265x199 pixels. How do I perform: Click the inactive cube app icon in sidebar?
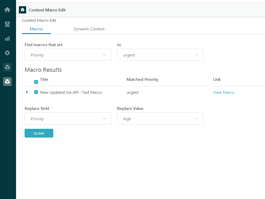coord(7,67)
